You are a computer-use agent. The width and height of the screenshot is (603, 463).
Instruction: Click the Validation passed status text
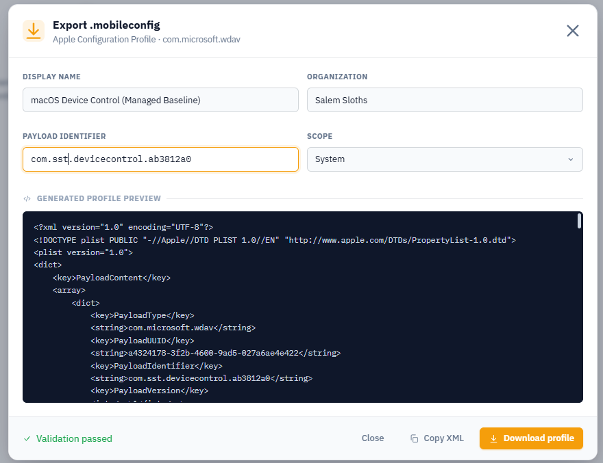coord(74,438)
